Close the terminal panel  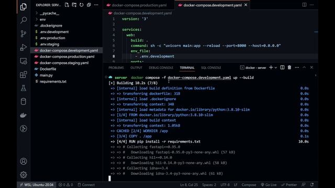(311, 67)
